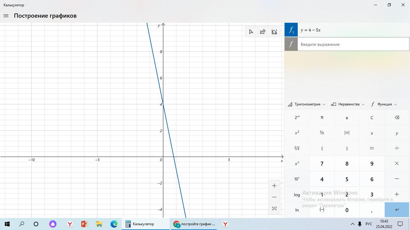This screenshot has height=230, width=410.
Task: Insert variable x from keypad
Action: click(x=372, y=133)
